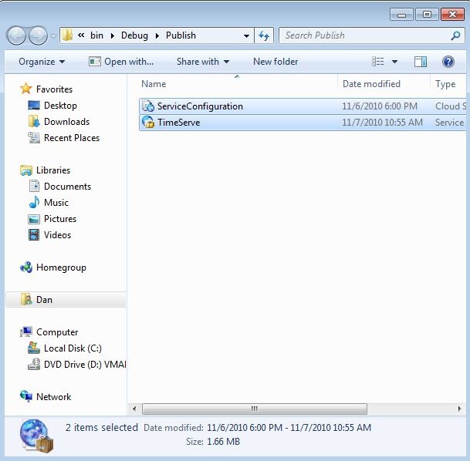This screenshot has width=470, height=461.
Task: Click the TimeServe file name
Action: click(x=178, y=123)
